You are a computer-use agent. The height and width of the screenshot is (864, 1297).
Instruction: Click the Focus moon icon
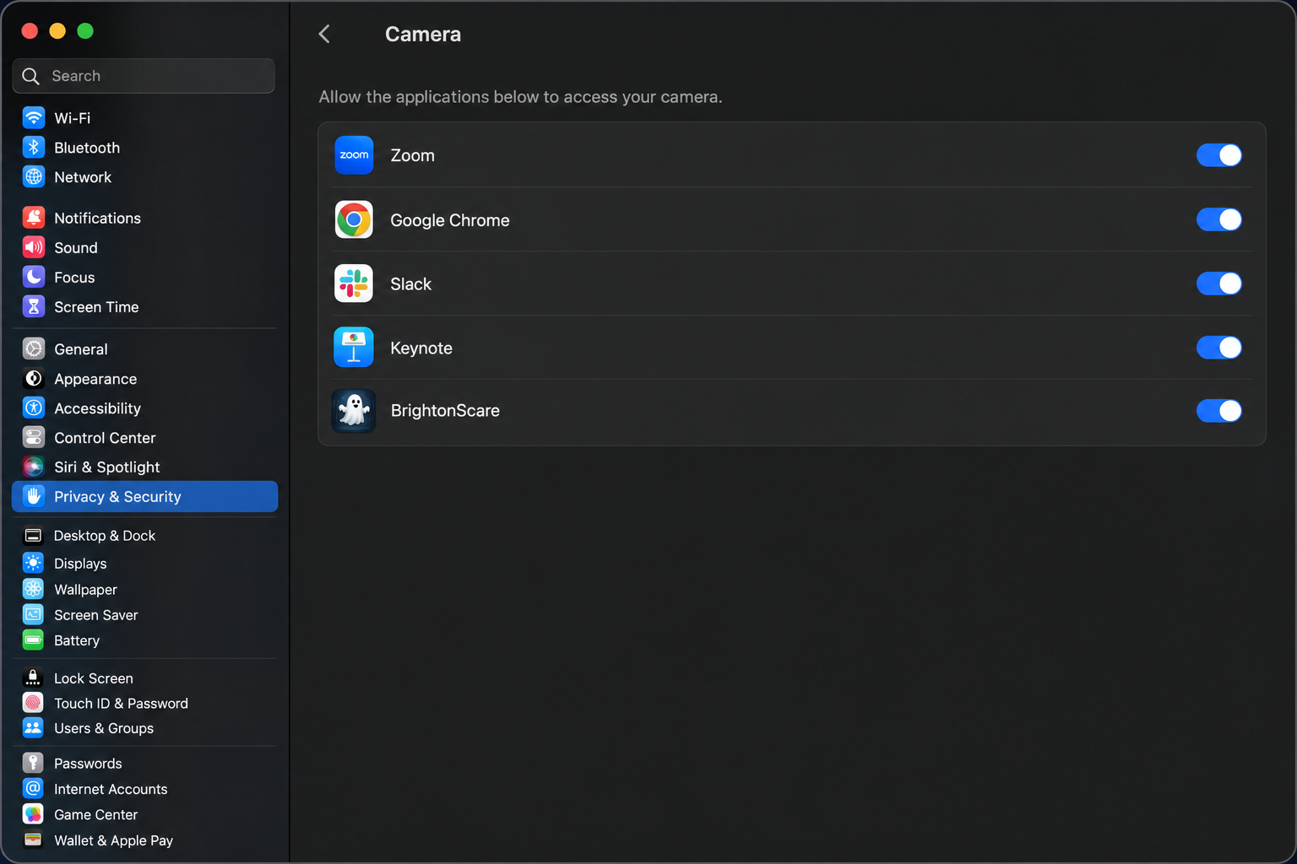coord(34,277)
